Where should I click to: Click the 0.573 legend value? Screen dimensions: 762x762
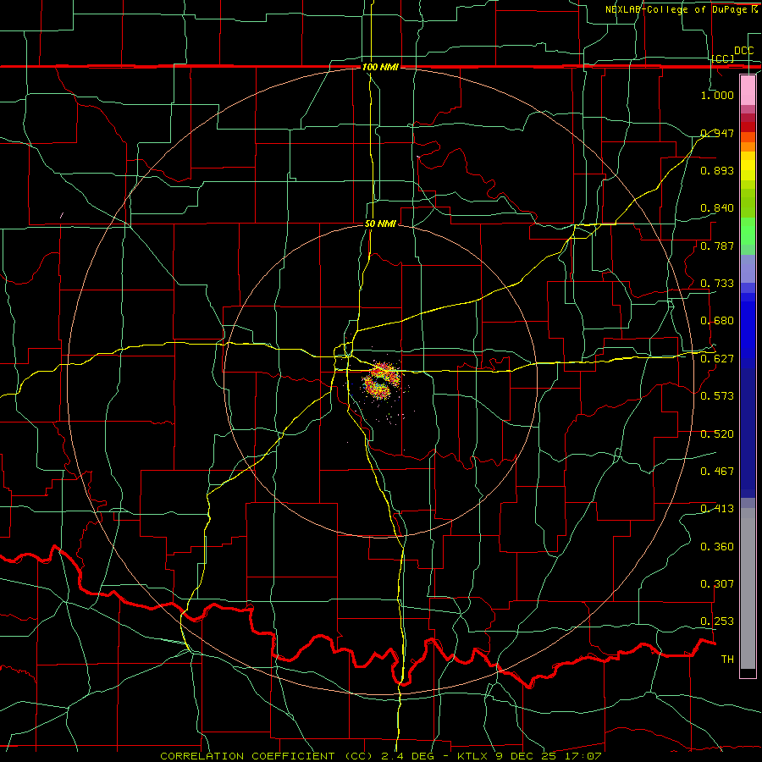717,396
